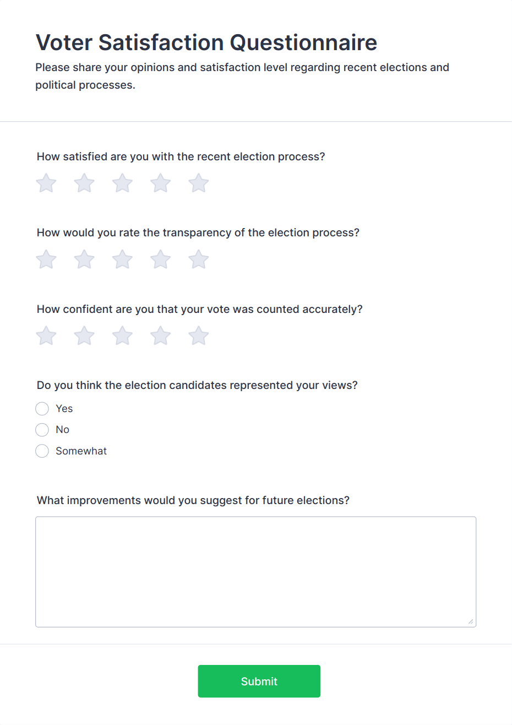
Task: Select the Yes radio option
Action: [x=42, y=408]
